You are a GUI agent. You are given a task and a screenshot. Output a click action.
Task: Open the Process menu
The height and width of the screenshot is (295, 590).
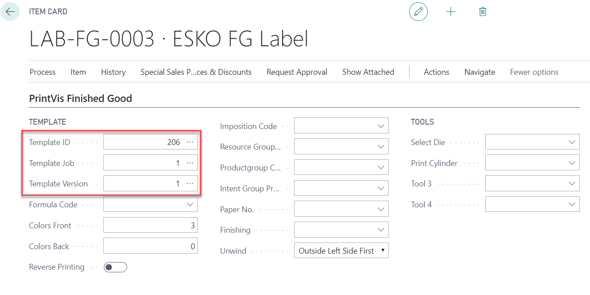coord(42,72)
